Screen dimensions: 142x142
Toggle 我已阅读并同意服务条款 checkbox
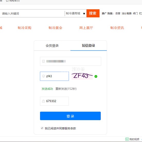click(x=42, y=128)
